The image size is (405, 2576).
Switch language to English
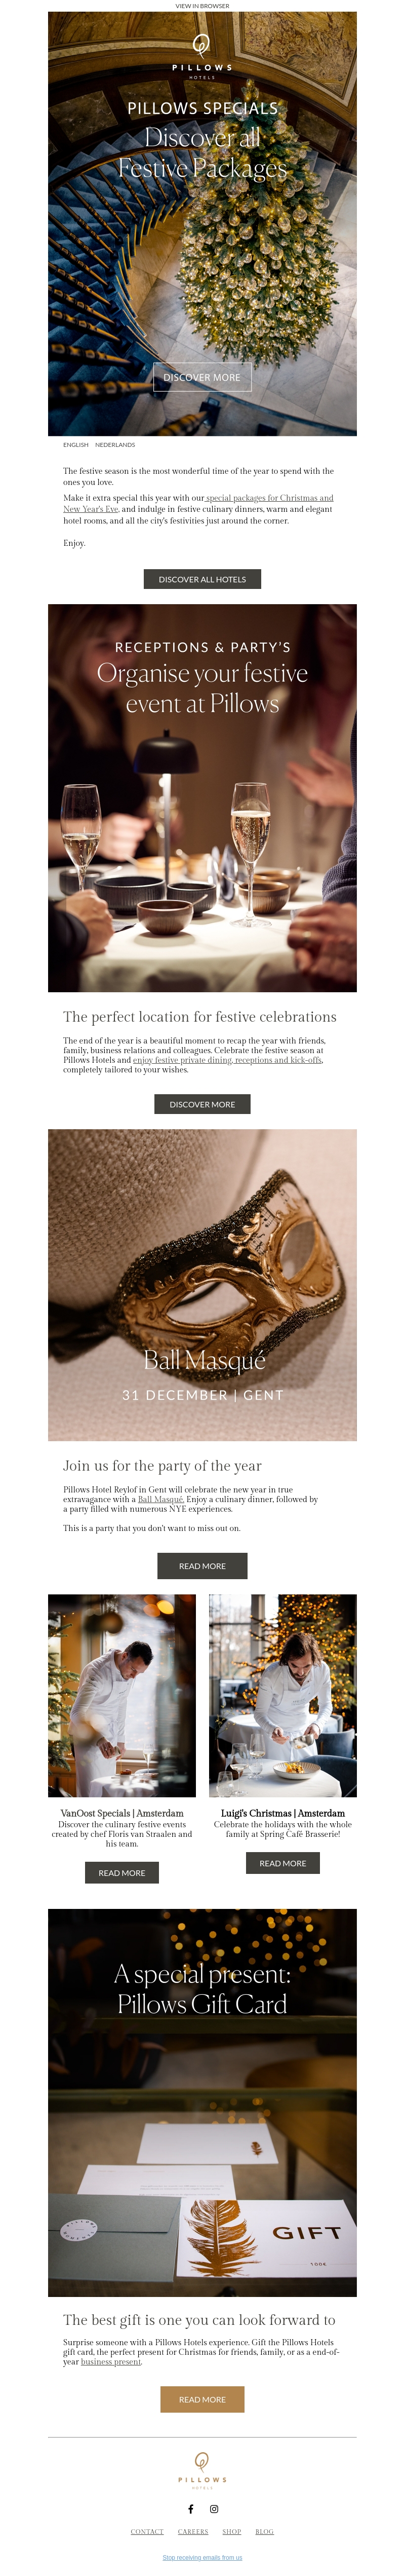tap(76, 445)
